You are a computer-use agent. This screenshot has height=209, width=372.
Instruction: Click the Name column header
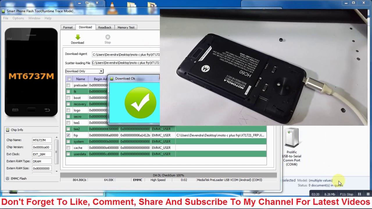point(81,79)
